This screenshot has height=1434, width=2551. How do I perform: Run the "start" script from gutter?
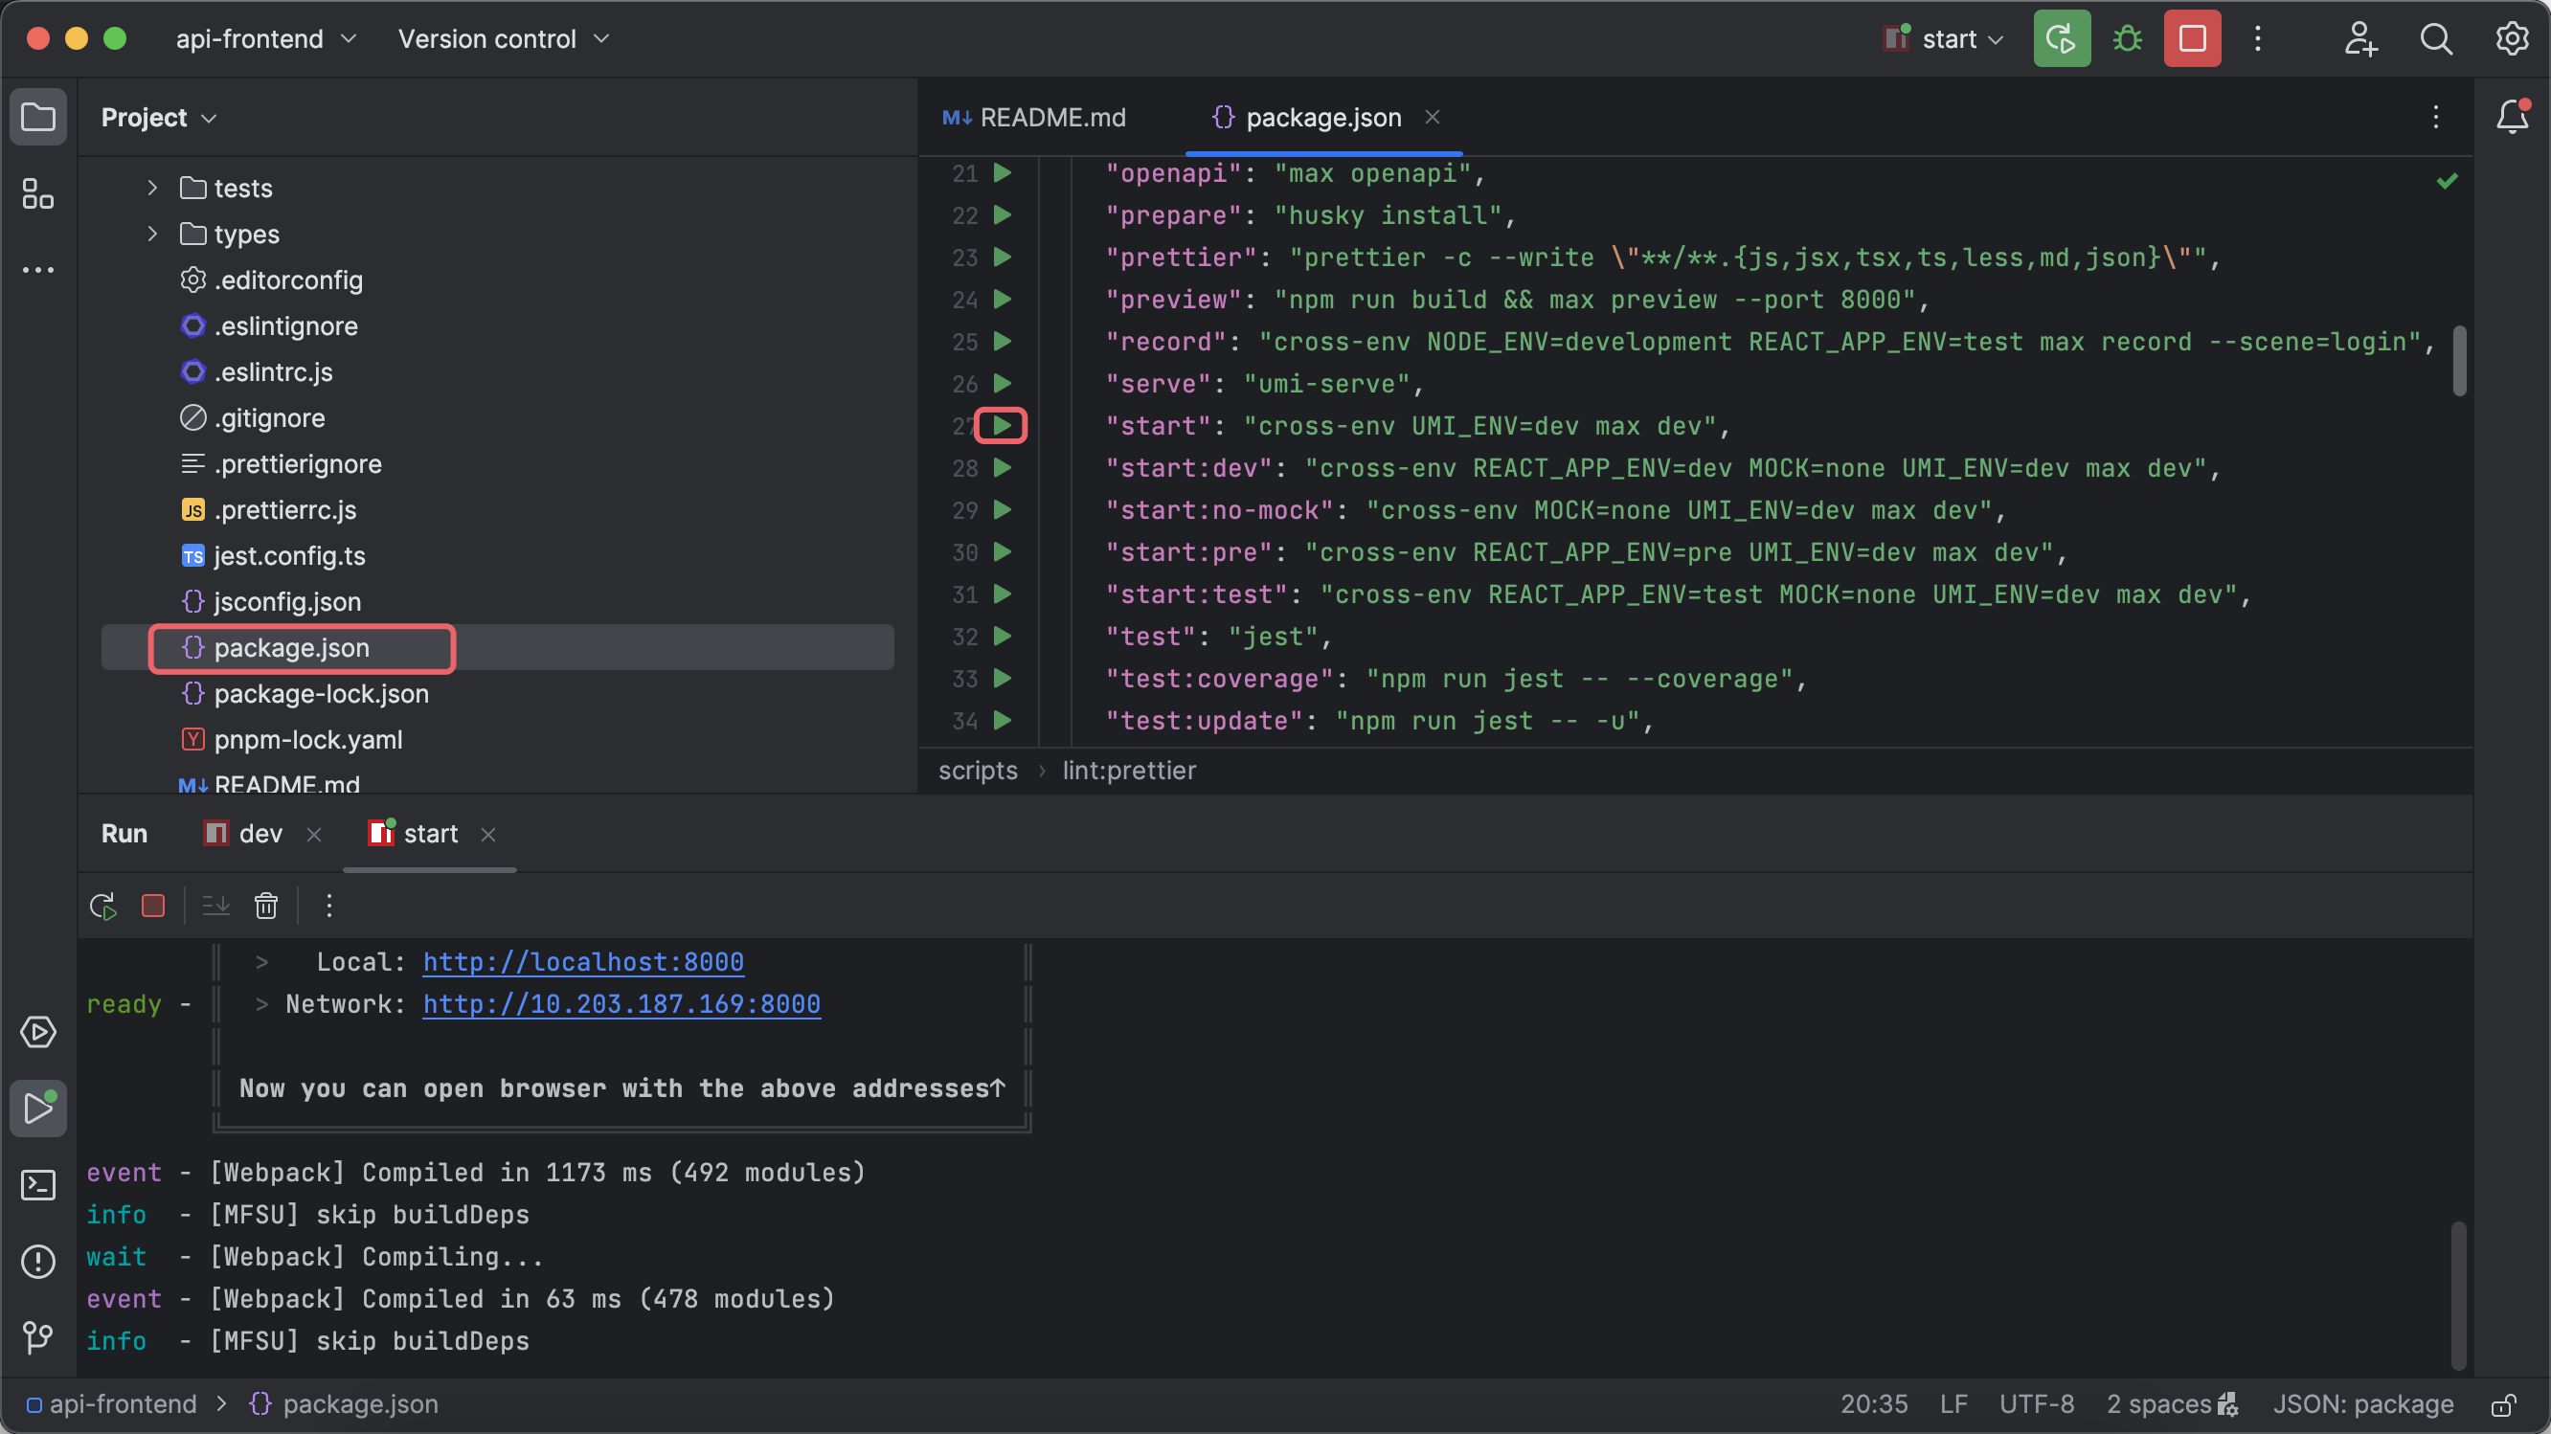click(x=1002, y=426)
